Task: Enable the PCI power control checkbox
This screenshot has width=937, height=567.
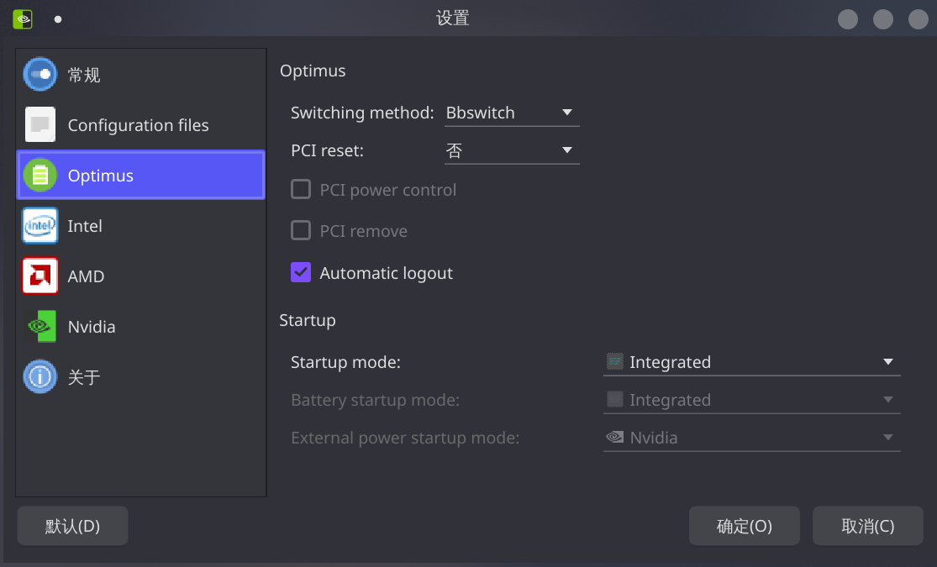Action: pyautogui.click(x=301, y=190)
